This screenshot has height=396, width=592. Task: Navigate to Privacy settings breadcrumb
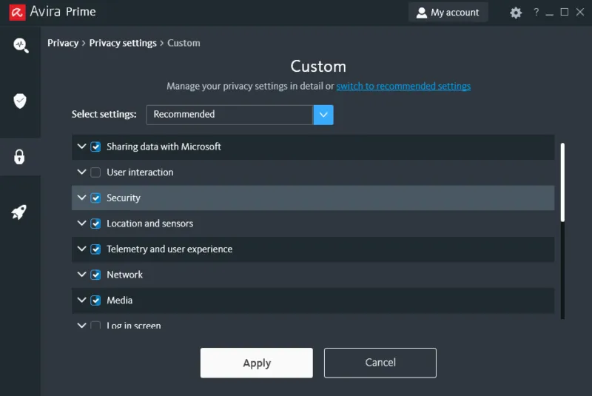click(123, 43)
